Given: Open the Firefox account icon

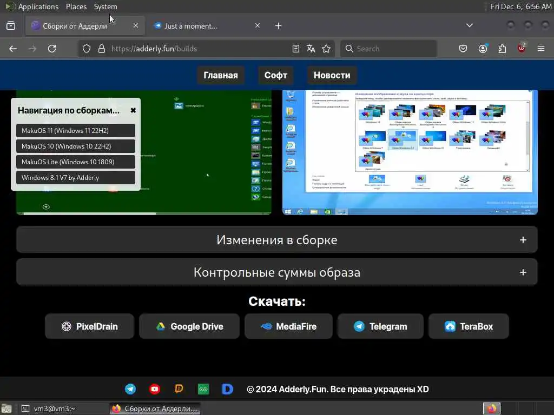Looking at the screenshot, I should pyautogui.click(x=483, y=49).
